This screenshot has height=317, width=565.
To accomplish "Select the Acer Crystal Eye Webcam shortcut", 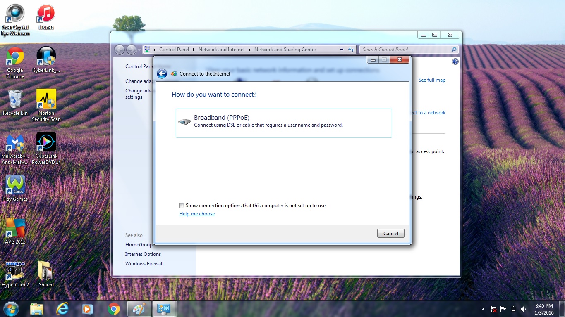I will click(15, 20).
